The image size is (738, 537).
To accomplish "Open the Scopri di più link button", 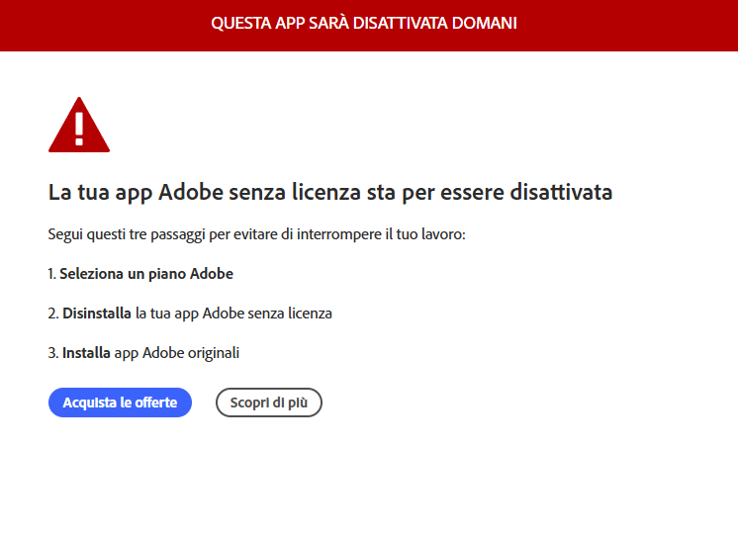I will [268, 403].
